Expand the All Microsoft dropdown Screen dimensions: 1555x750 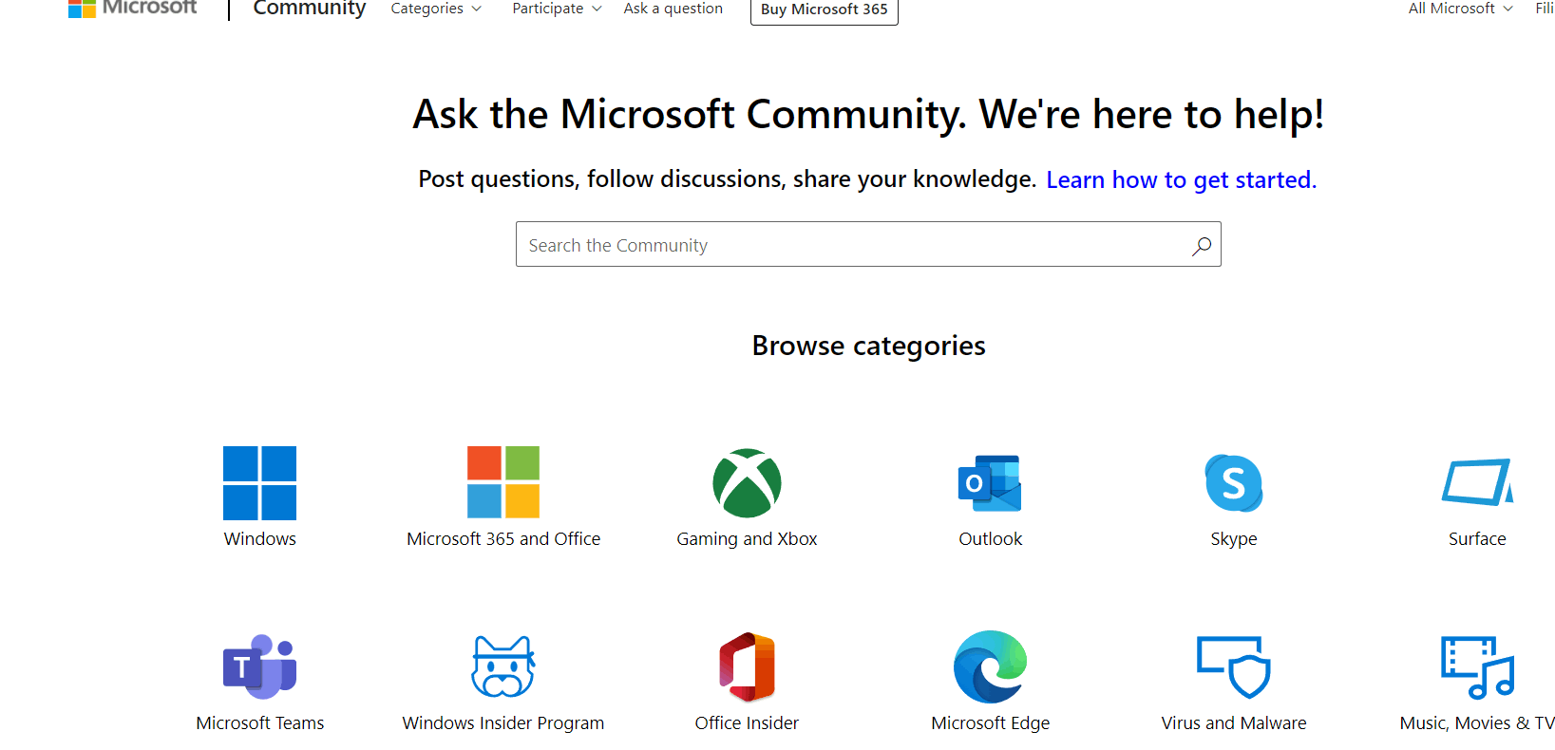pyautogui.click(x=1460, y=9)
